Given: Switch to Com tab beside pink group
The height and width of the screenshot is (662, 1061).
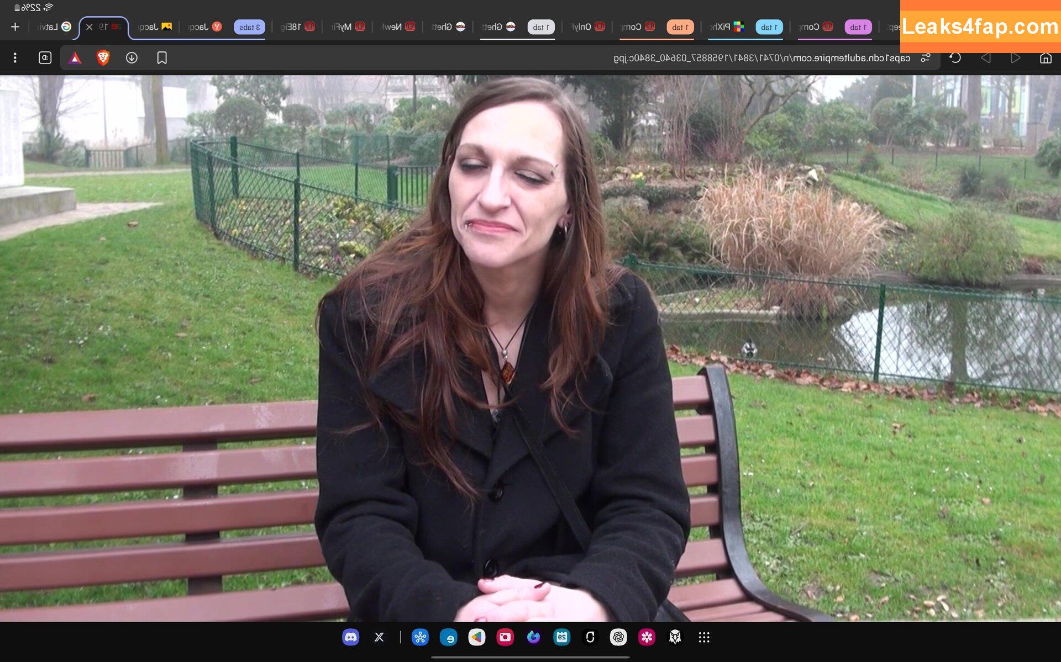Looking at the screenshot, I should click(816, 27).
